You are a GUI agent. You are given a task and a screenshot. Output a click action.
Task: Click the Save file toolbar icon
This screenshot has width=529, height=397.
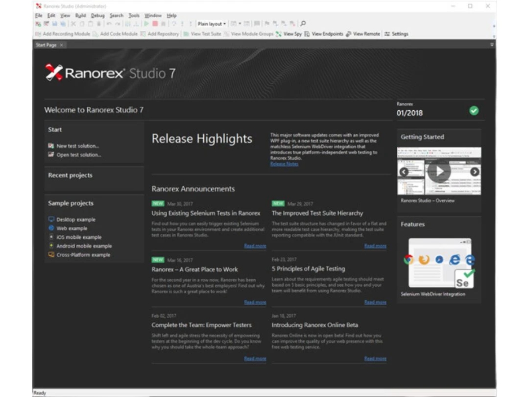coord(54,24)
